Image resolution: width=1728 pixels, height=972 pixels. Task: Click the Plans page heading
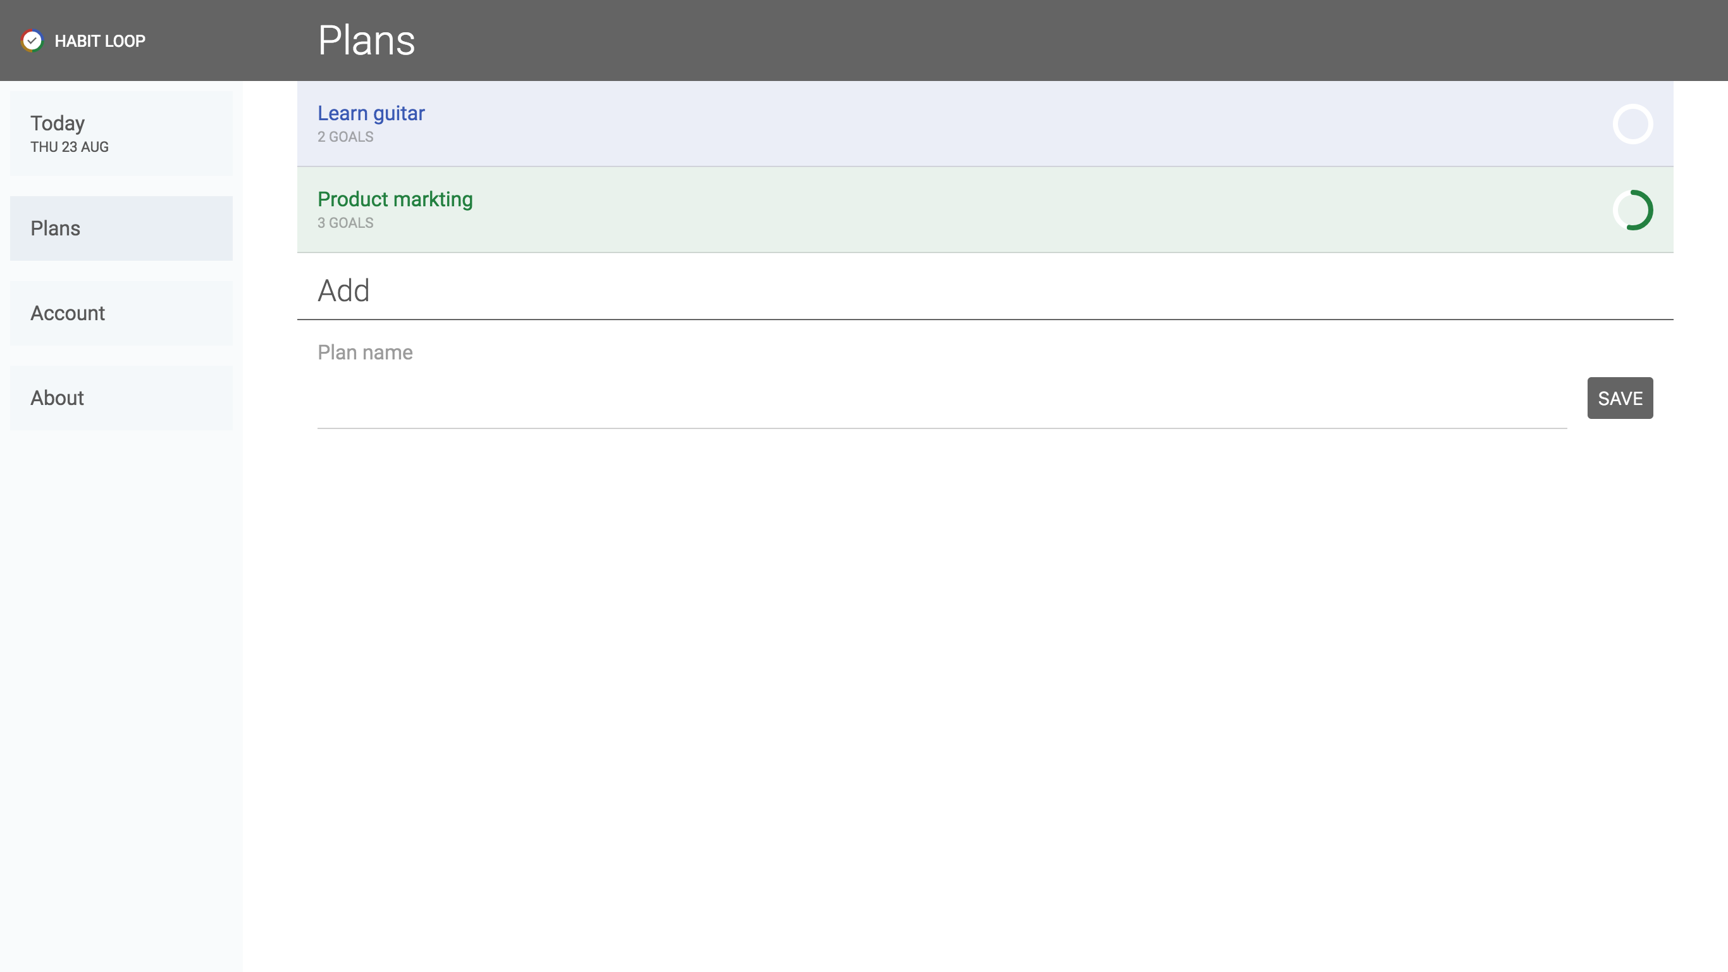coord(366,40)
